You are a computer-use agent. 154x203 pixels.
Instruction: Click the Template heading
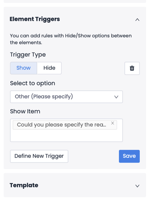coord(24,185)
